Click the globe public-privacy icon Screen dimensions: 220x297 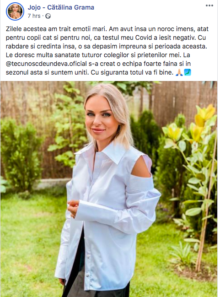tap(48, 16)
